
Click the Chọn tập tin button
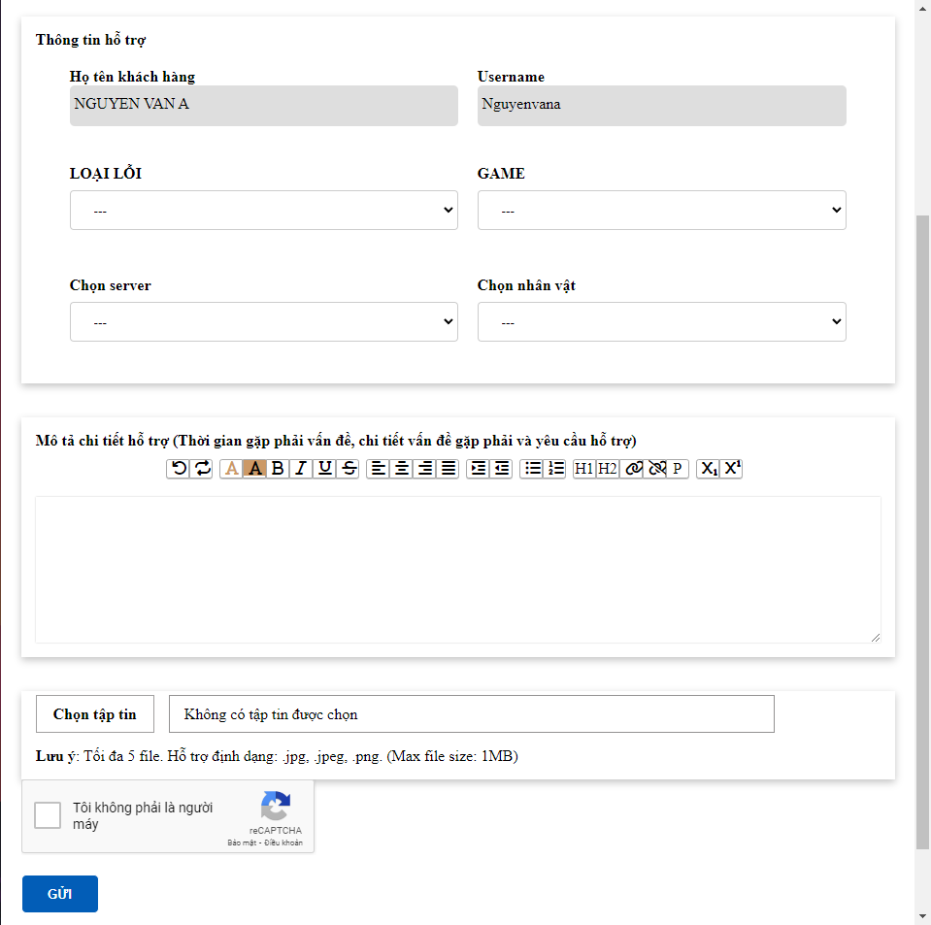(x=94, y=714)
